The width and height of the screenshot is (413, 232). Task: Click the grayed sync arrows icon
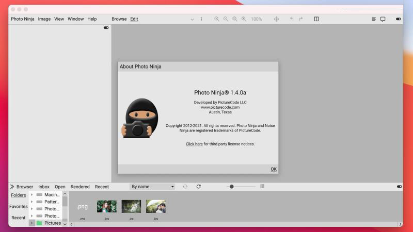185,187
